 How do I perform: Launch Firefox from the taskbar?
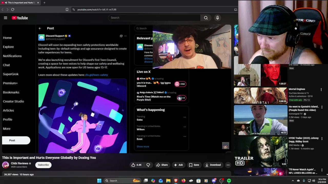pos(183,181)
